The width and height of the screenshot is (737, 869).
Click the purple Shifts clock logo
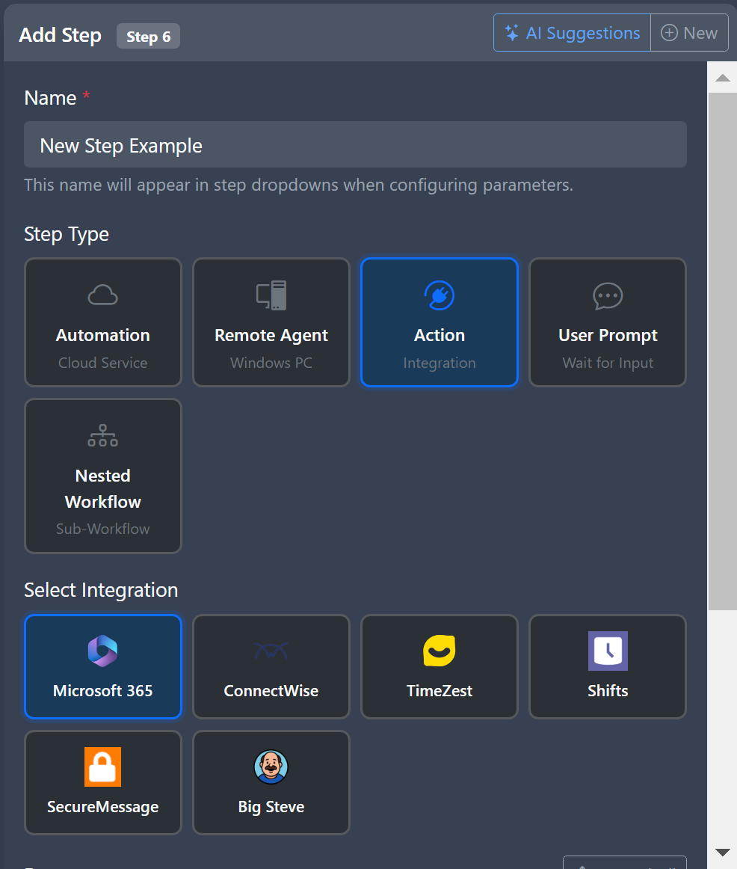click(608, 651)
